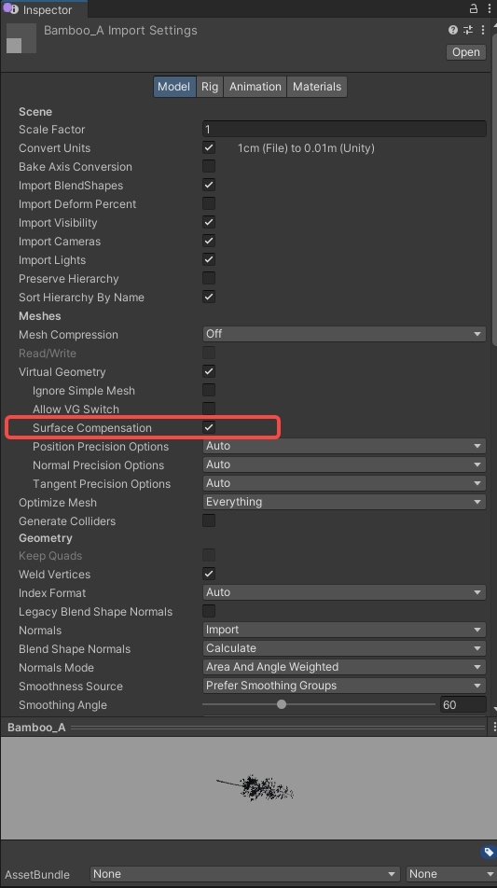Screen dimensions: 497x888
Task: Open the AssetBundle variant dropdown
Action: [x=451, y=874]
